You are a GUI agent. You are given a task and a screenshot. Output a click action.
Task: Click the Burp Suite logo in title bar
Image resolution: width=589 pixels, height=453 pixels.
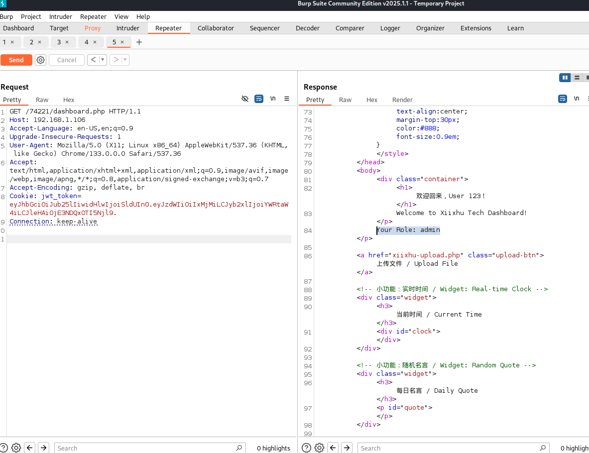tap(3, 4)
